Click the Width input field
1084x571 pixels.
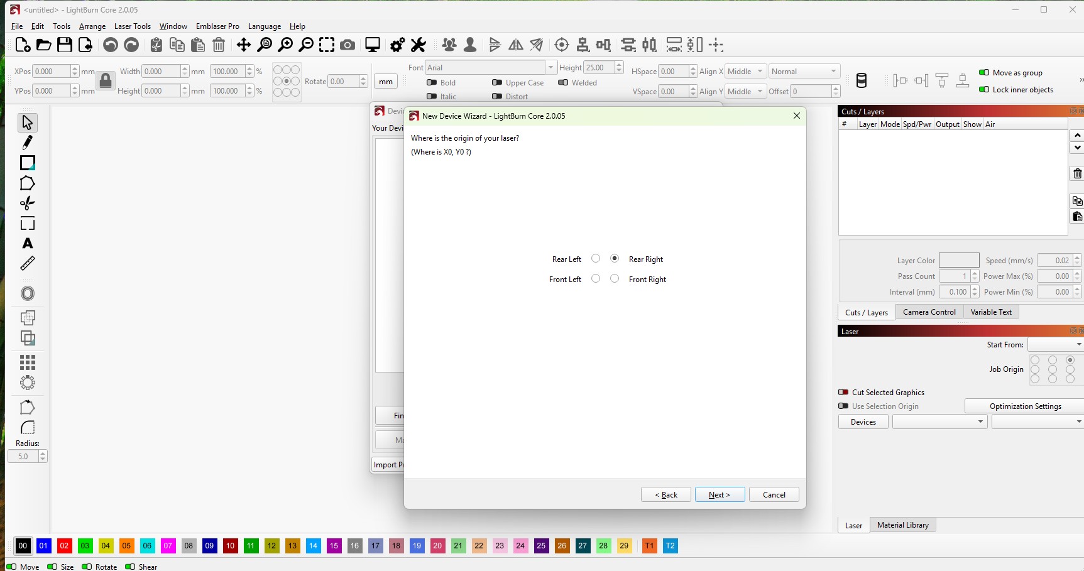coord(162,72)
